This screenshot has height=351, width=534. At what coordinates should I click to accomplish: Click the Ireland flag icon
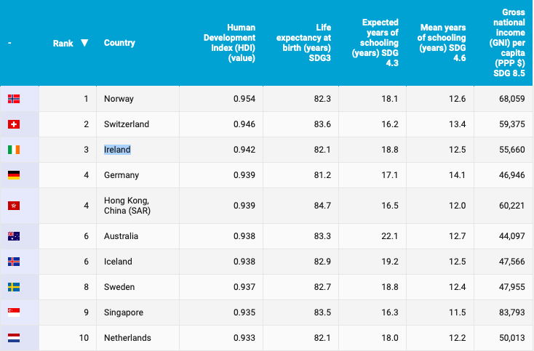coord(14,150)
